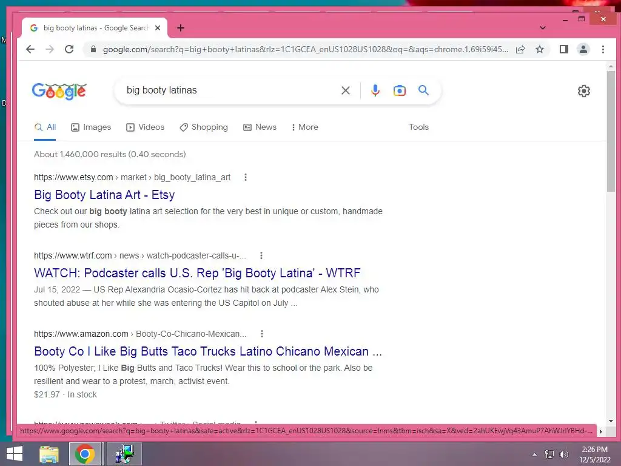Switch to News tab
Image resolution: width=621 pixels, height=466 pixels.
260,127
